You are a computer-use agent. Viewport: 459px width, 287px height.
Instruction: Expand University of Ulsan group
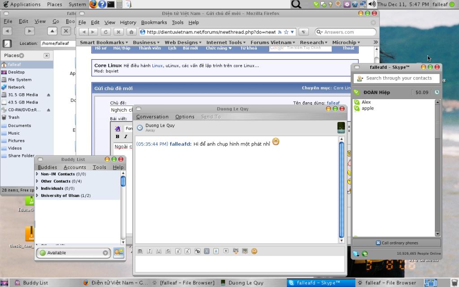[37, 196]
